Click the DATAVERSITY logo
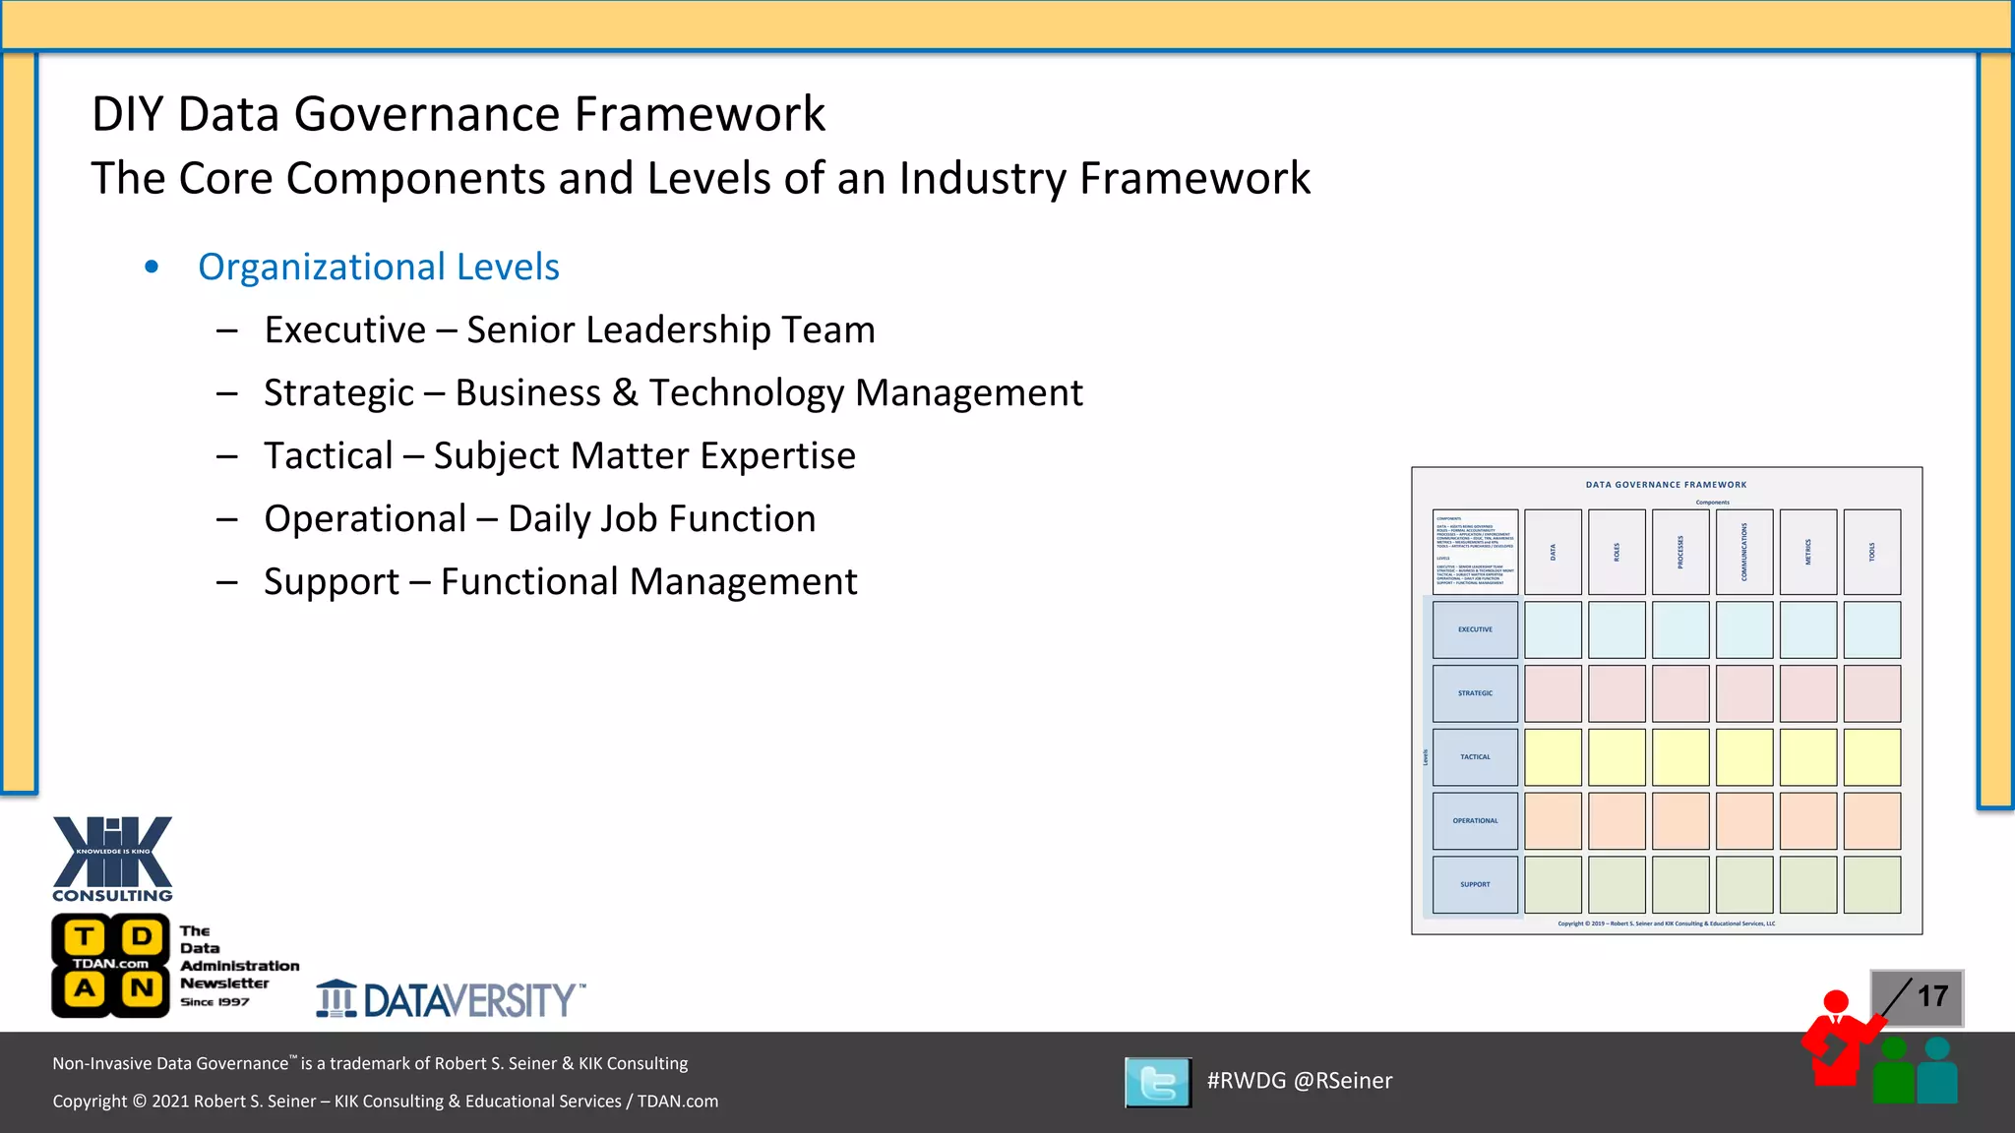This screenshot has width=2015, height=1133. coord(451,999)
